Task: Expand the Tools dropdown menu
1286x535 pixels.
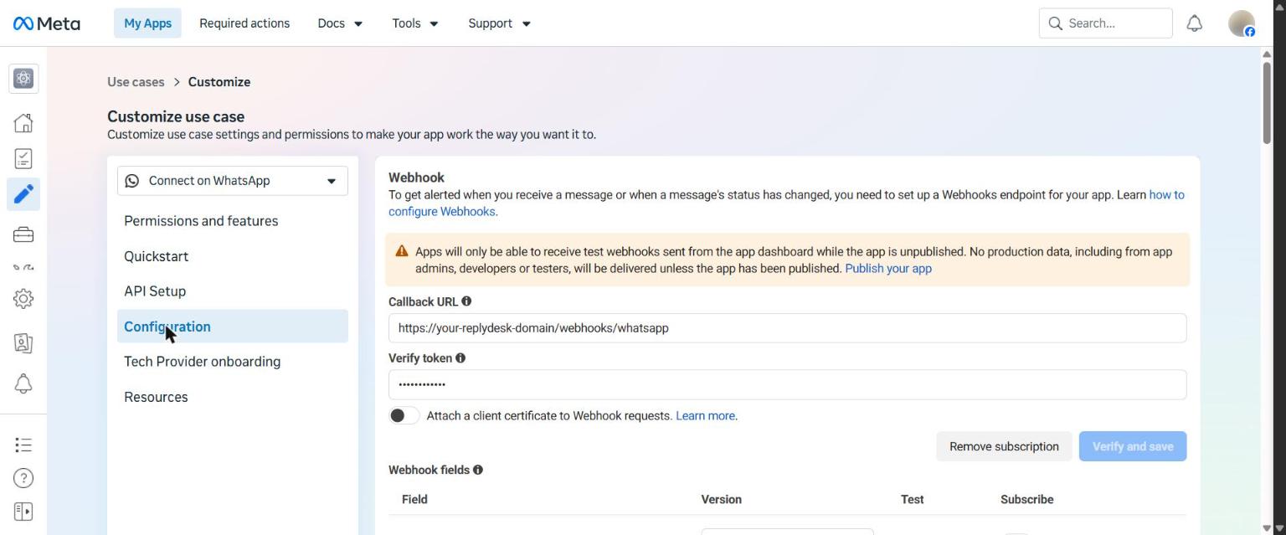Action: click(x=415, y=23)
